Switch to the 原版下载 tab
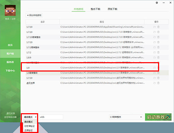The image size is (174, 133). [x=112, y=9]
